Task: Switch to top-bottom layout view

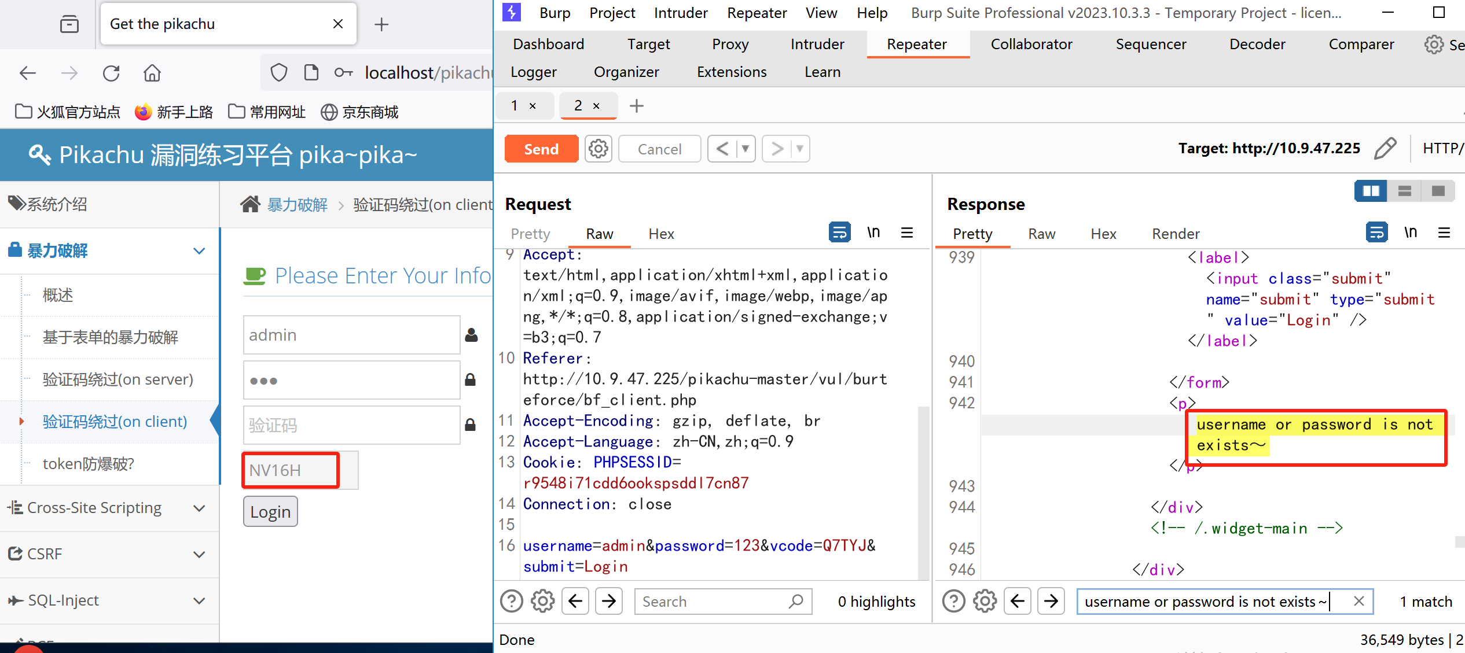Action: coord(1404,191)
